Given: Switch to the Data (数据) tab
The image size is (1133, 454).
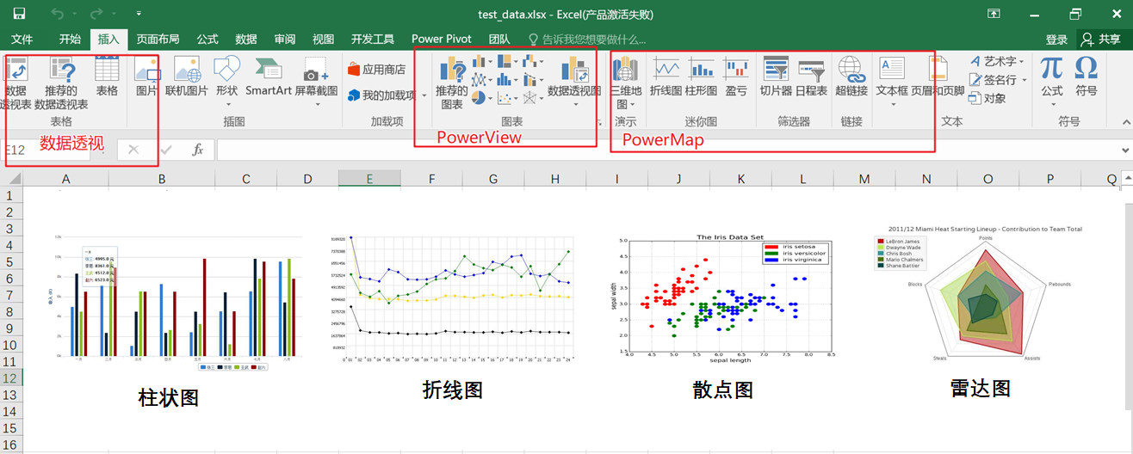Looking at the screenshot, I should pyautogui.click(x=246, y=40).
